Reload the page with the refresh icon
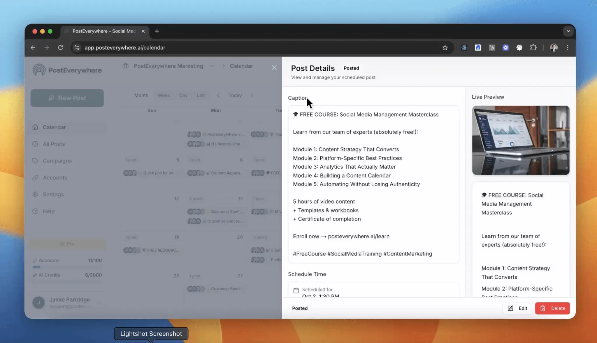 click(60, 47)
